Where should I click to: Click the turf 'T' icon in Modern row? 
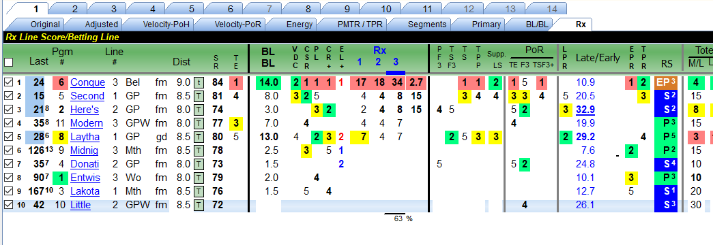click(199, 123)
